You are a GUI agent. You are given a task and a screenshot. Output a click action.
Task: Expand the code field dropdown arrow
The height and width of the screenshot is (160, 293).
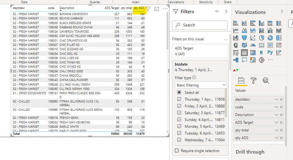276,107
